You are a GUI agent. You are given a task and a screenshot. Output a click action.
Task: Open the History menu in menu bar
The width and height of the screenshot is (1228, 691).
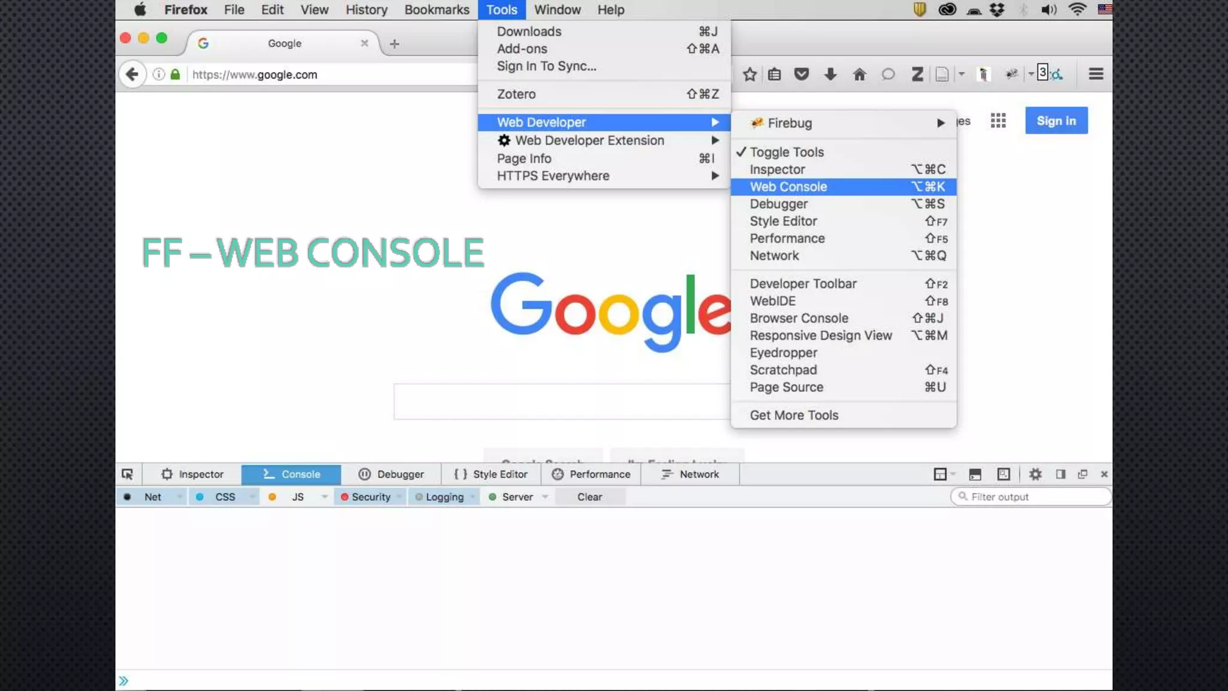[366, 10]
